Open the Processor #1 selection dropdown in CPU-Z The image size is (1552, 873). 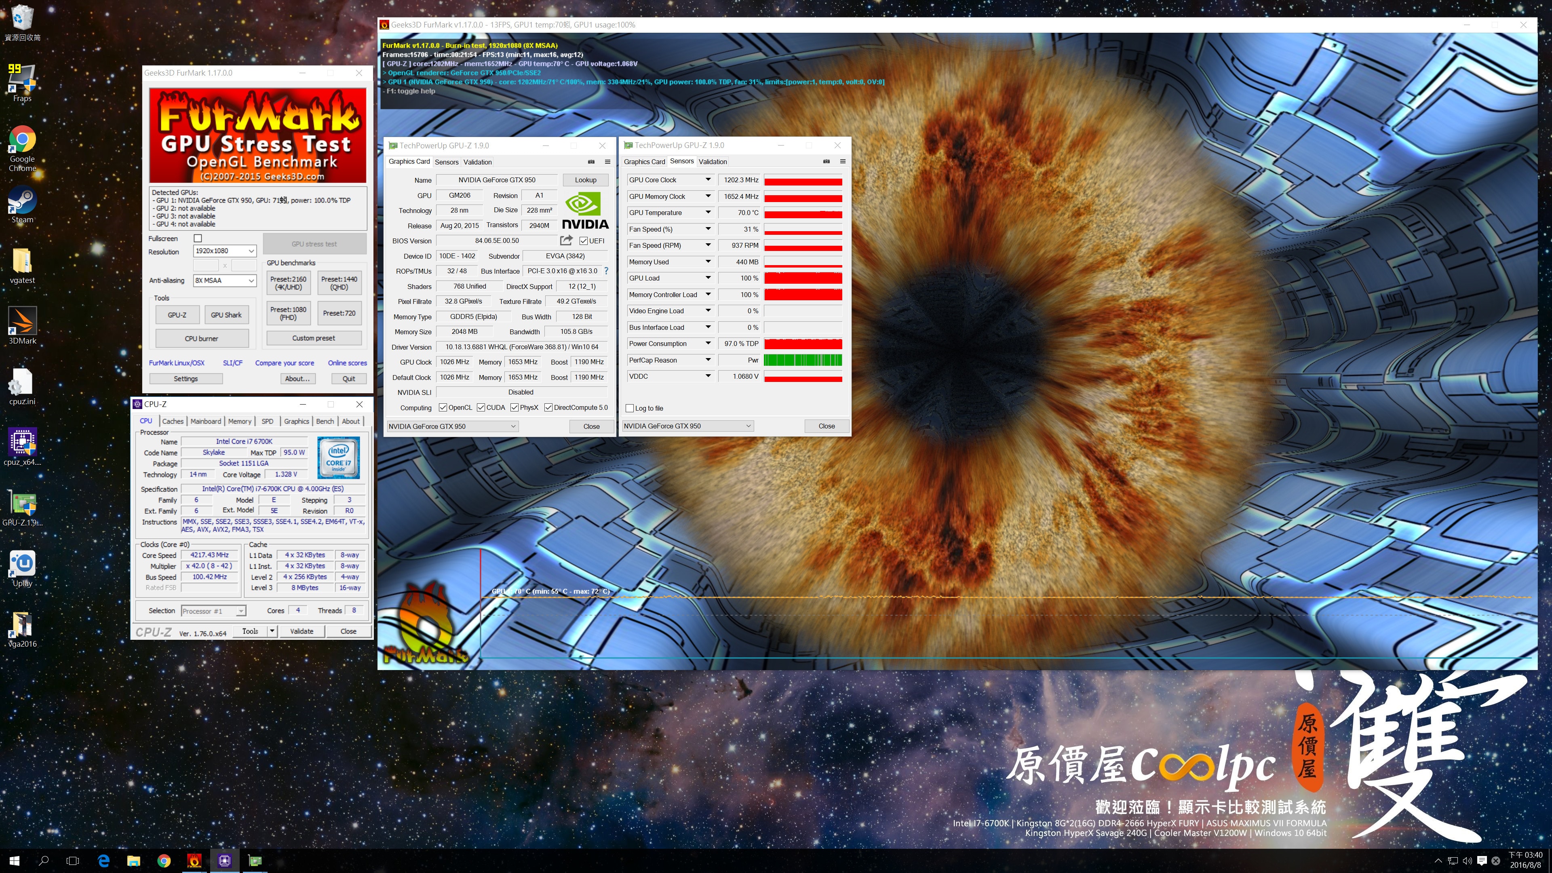(213, 611)
